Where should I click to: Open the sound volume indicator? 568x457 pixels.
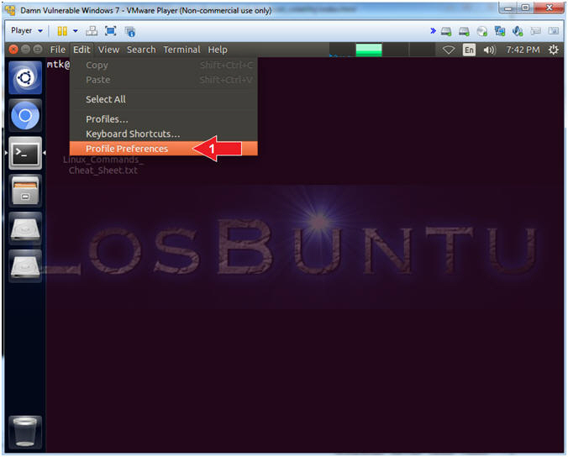[x=489, y=50]
